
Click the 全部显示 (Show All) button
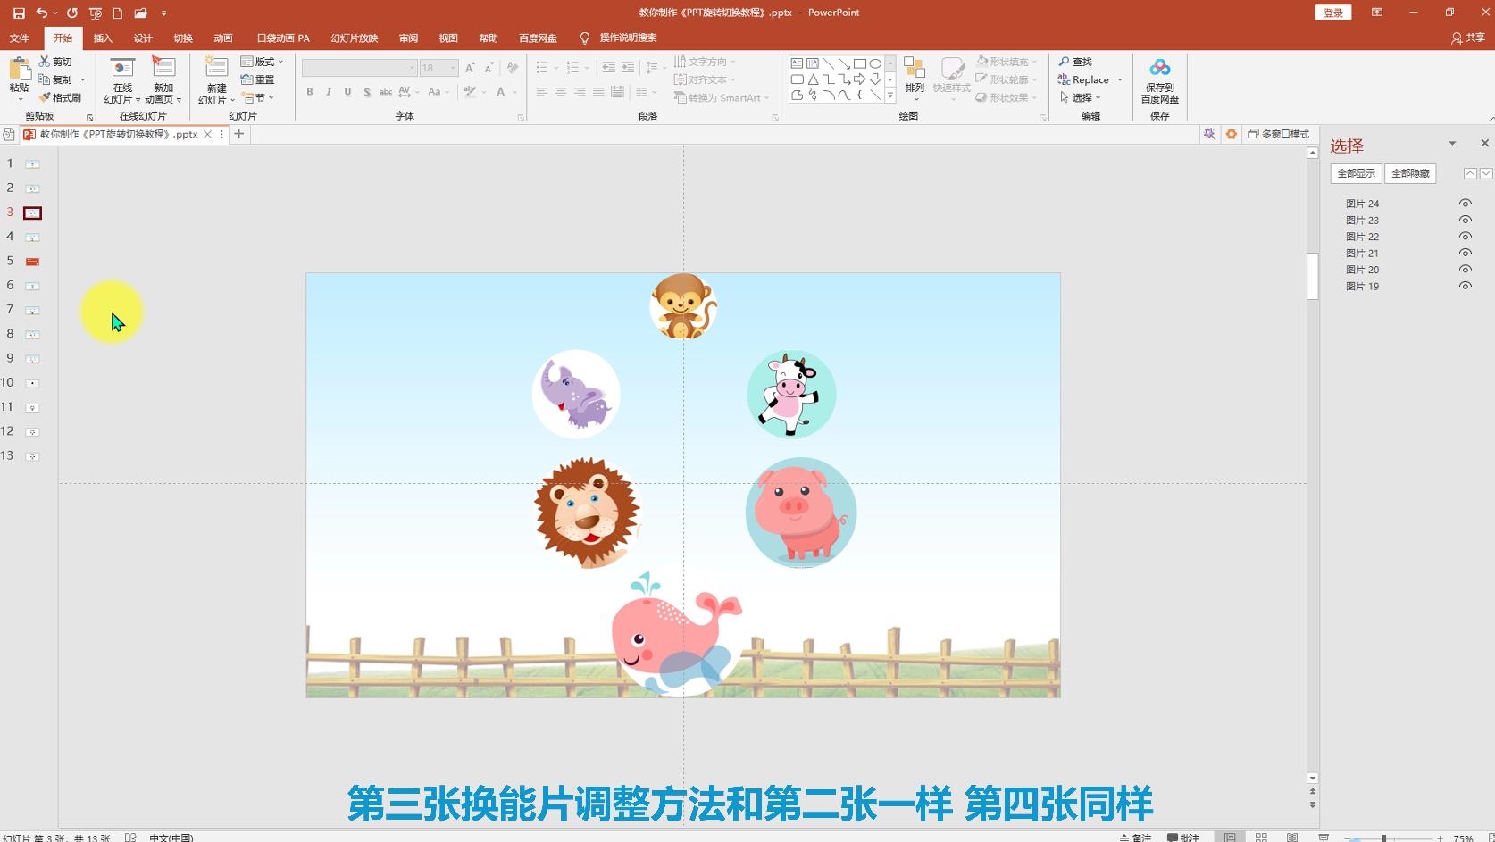point(1356,173)
